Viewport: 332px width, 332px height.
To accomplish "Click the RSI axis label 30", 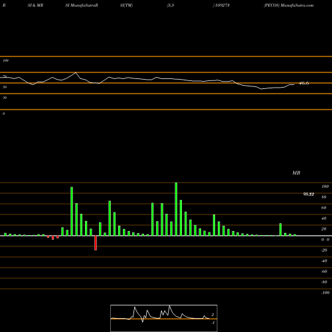I will tap(5, 98).
